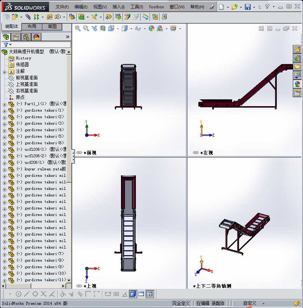This screenshot has height=308, width=303.
Task: Click the Save button in the title bar
Action: [248, 7]
